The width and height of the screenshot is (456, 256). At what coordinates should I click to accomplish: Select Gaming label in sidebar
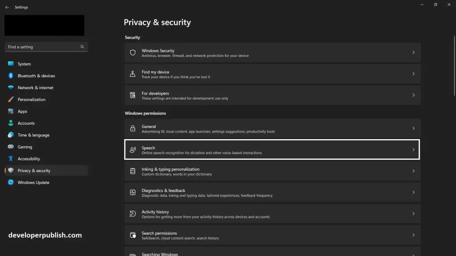[25, 147]
